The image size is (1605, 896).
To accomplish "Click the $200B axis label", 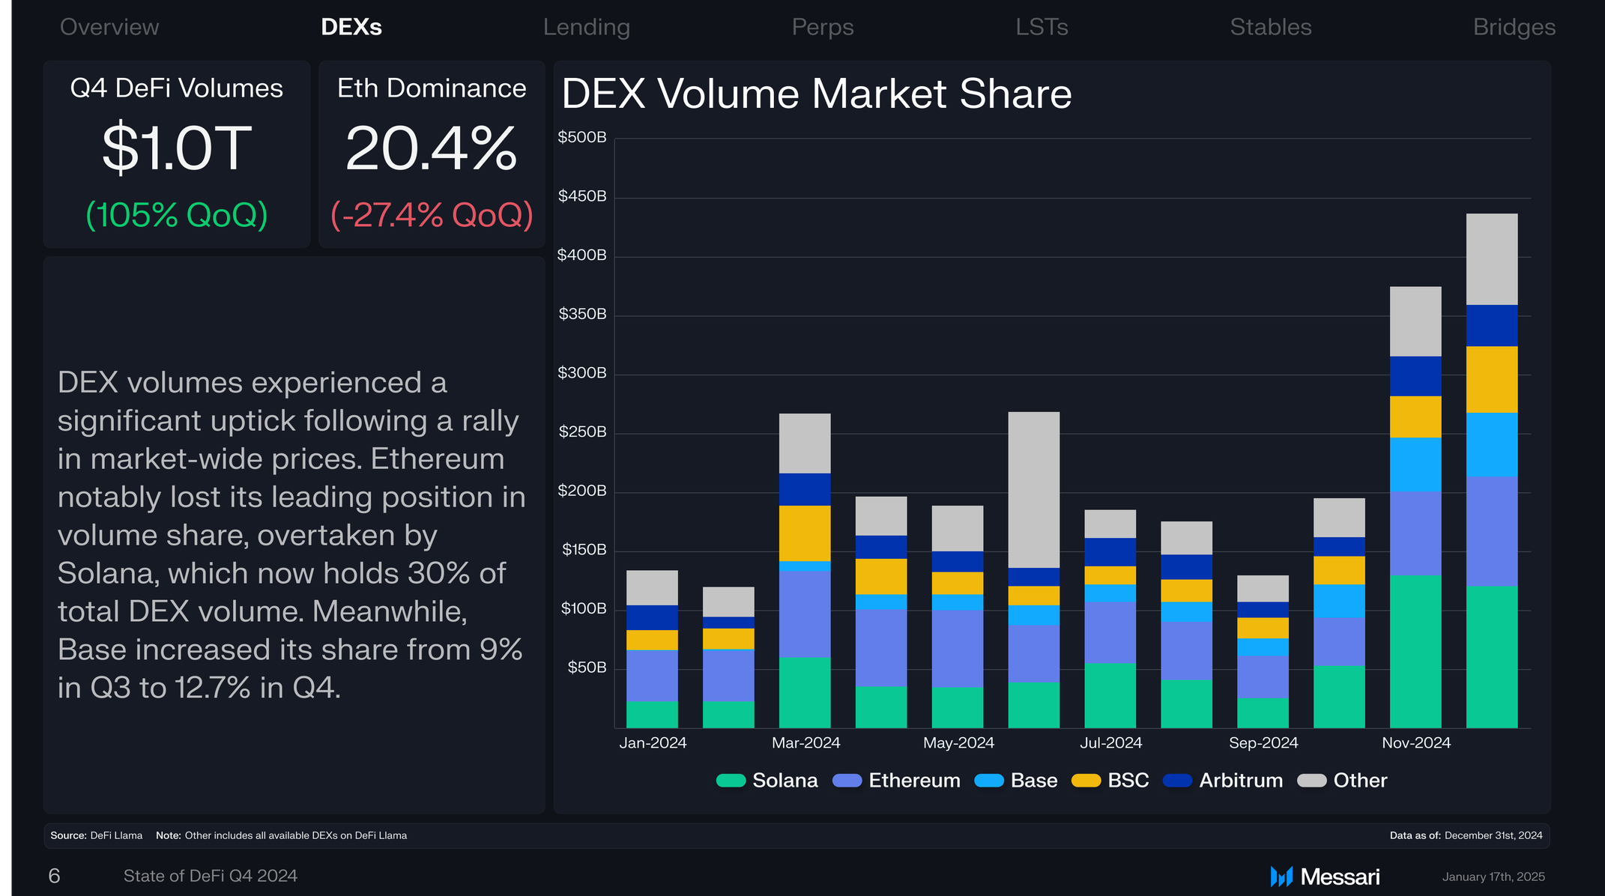I will click(x=582, y=491).
